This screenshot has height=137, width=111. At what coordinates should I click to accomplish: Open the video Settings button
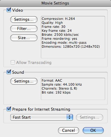(x=24, y=19)
